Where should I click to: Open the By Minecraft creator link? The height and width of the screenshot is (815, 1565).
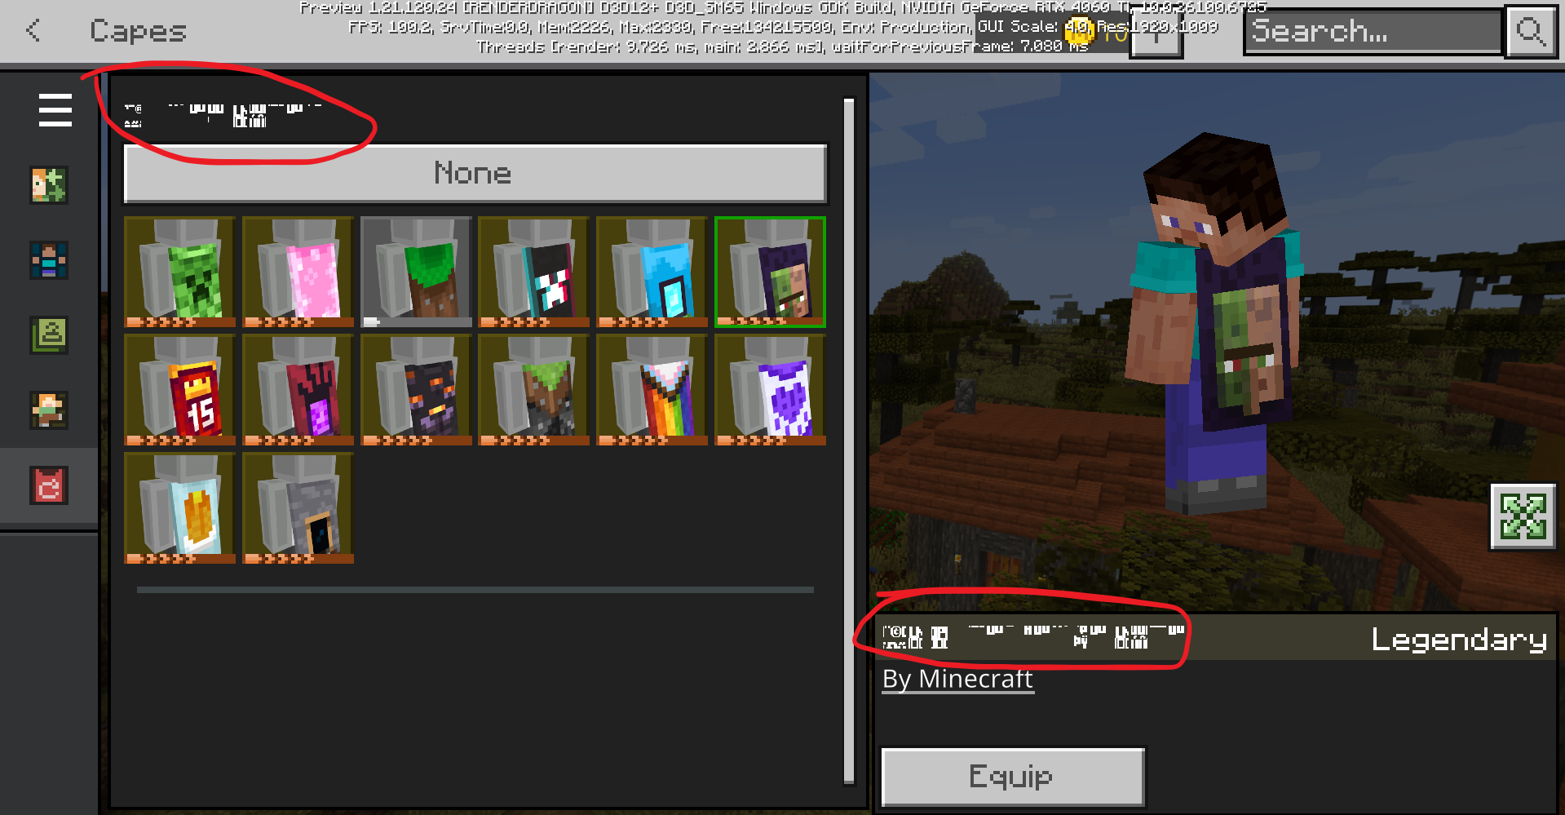tap(958, 680)
